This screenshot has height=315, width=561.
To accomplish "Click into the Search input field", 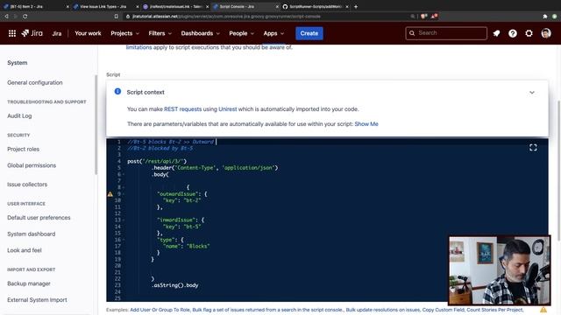I will (x=446, y=33).
